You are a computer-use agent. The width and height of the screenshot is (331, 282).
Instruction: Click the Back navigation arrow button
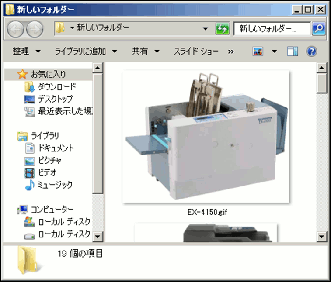pos(16,29)
